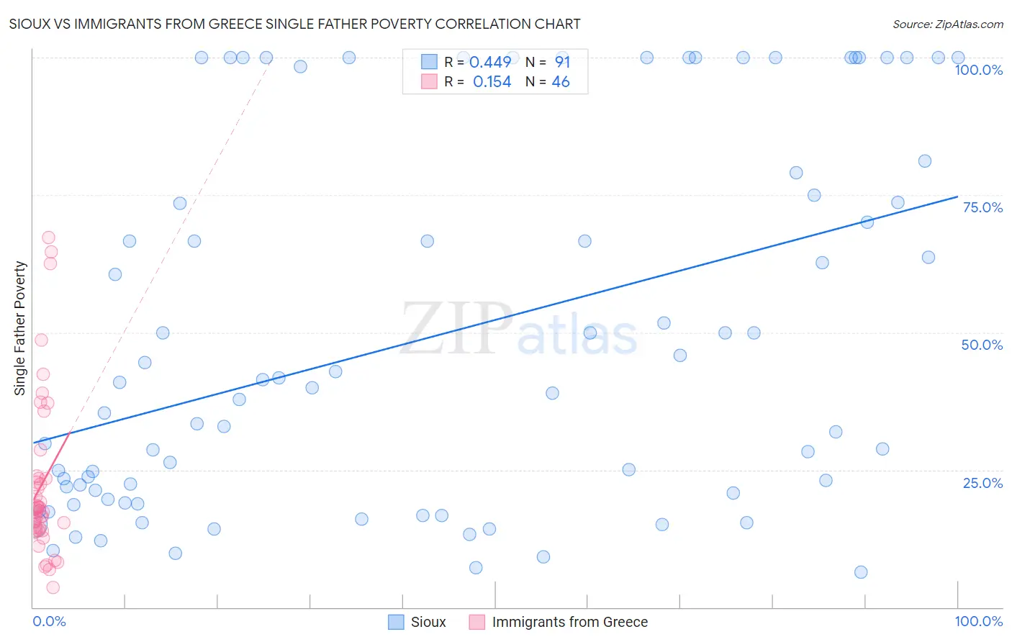
Task: Click the 0.0% x-axis label
Action: click(49, 621)
